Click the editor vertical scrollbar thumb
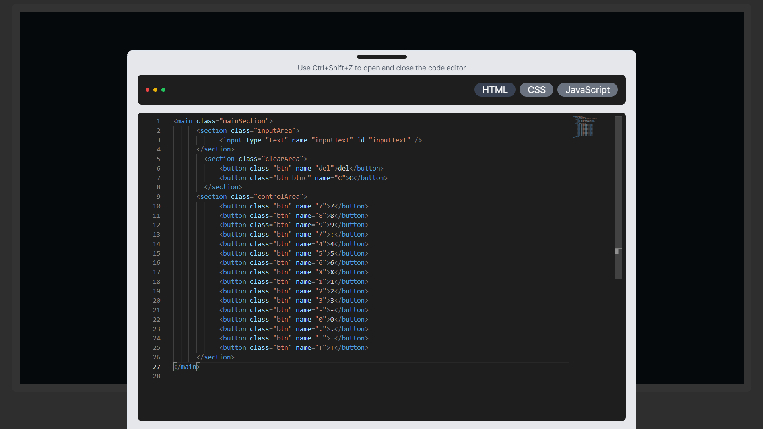Viewport: 763px width, 429px height. [618, 198]
